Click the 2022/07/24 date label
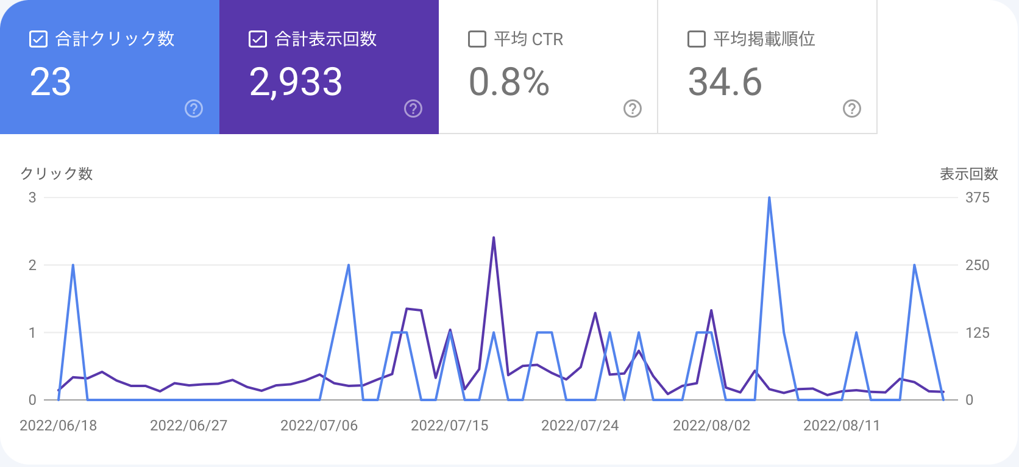The height and width of the screenshot is (467, 1019). coord(580,426)
